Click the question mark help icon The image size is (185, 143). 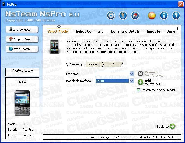(x=176, y=16)
